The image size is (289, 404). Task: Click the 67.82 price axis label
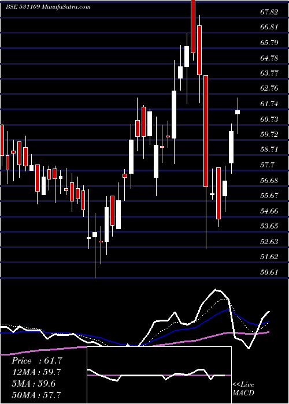(269, 12)
